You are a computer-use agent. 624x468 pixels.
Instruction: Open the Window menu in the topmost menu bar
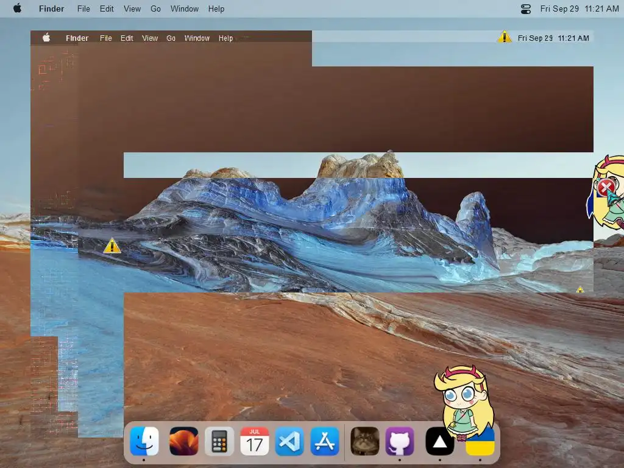pyautogui.click(x=184, y=9)
